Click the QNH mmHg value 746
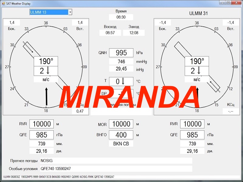 pos(121,62)
